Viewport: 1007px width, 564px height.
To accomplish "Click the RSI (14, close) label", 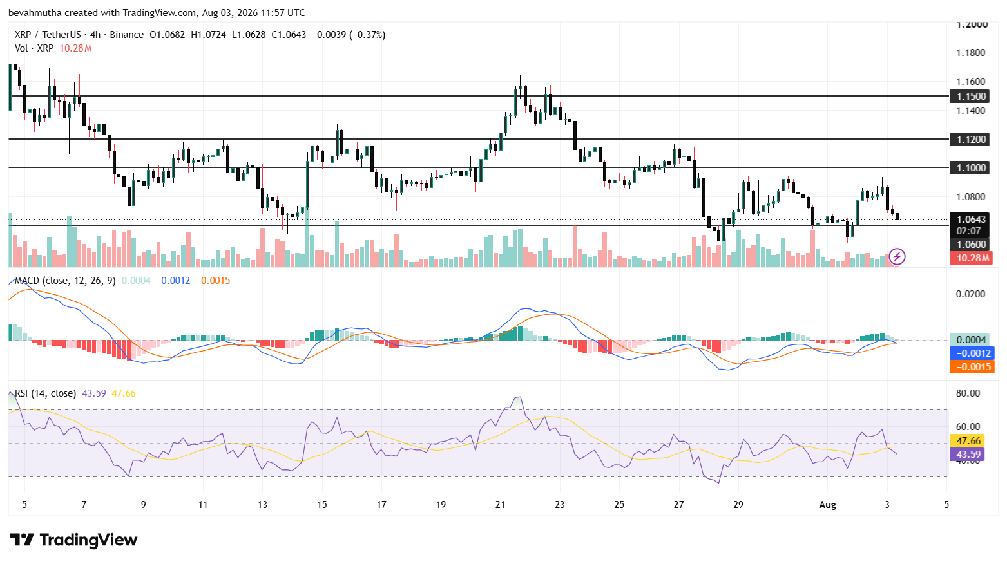I will 46,393.
